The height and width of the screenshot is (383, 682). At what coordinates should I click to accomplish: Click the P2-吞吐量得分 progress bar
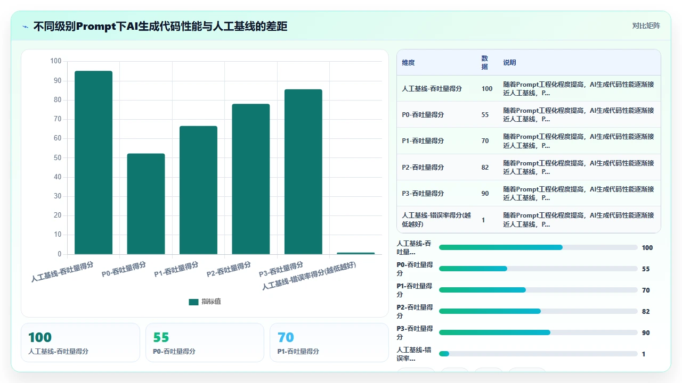538,311
